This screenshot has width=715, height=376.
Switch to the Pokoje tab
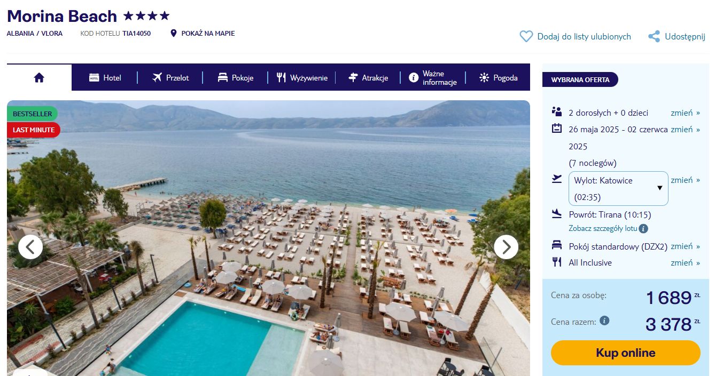235,78
